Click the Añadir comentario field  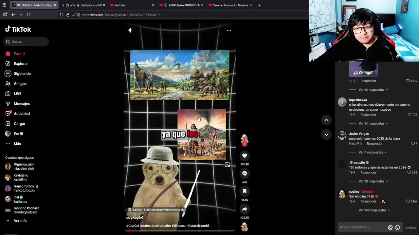click(362, 227)
